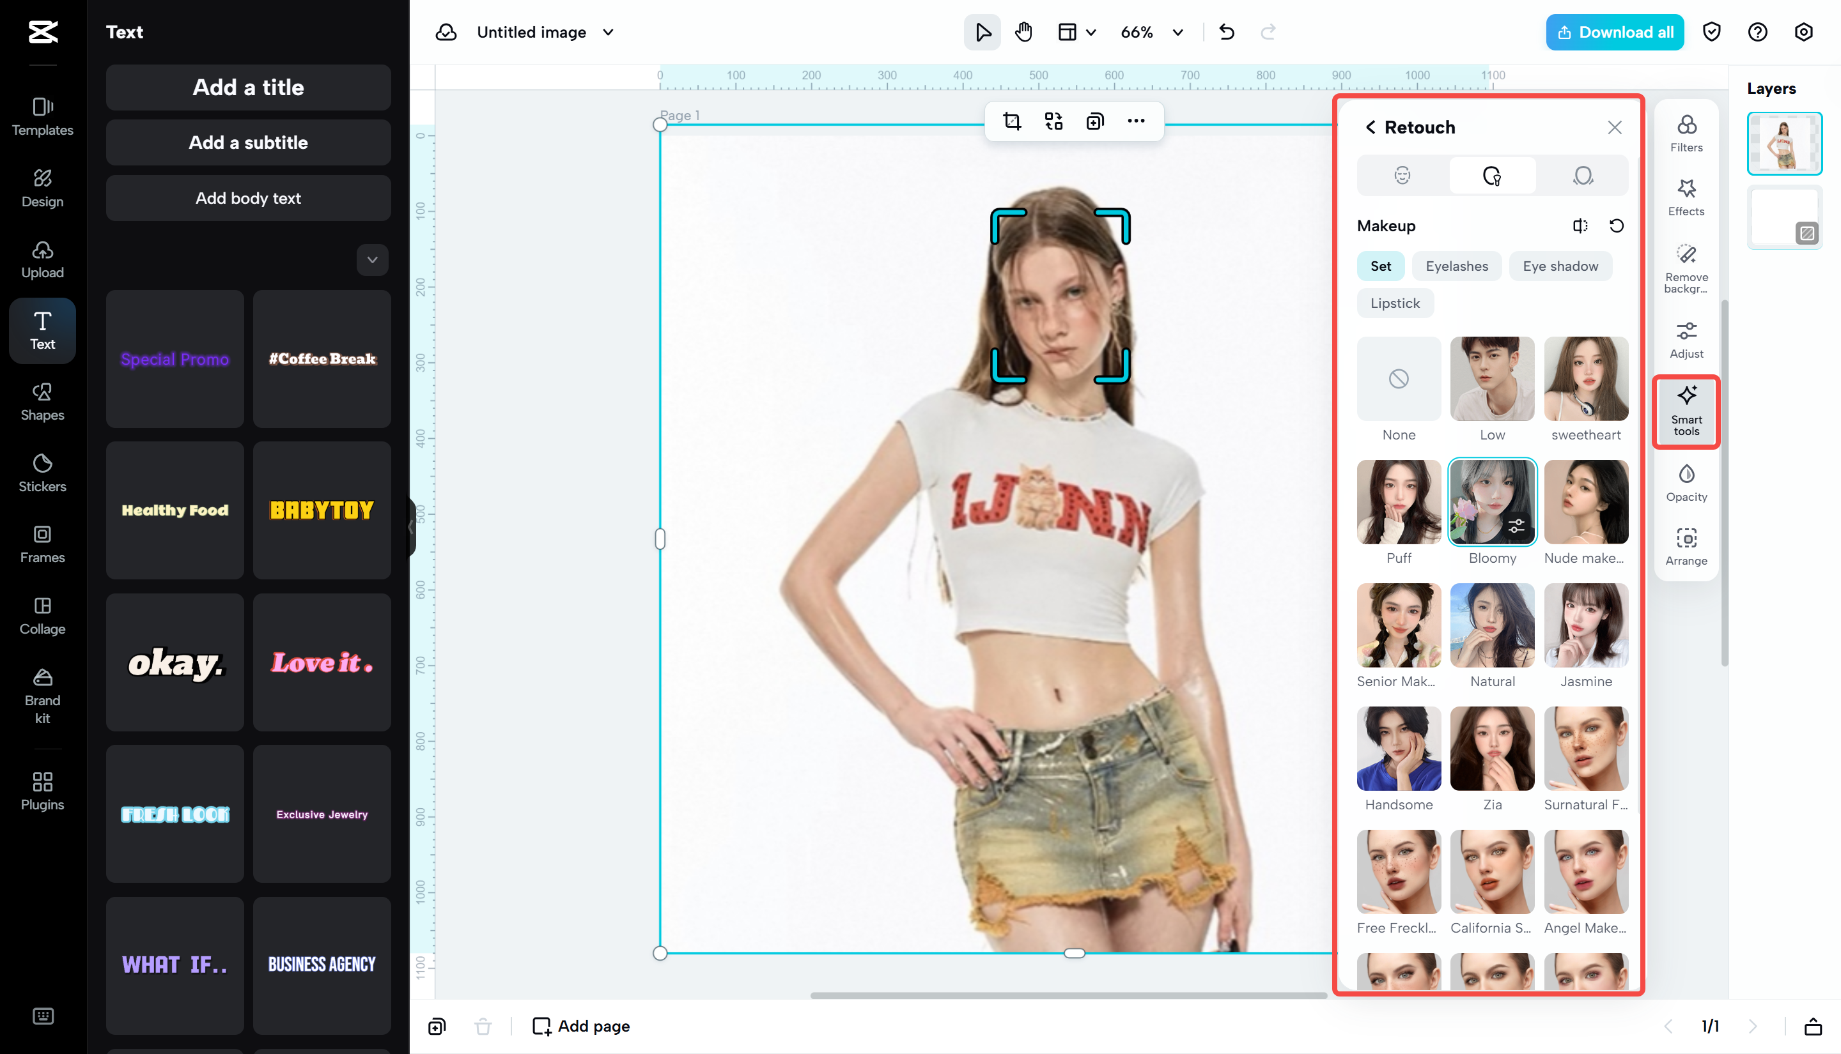The image size is (1841, 1054).
Task: Select the Crop icon on the canvas toolbar
Action: pos(1012,121)
